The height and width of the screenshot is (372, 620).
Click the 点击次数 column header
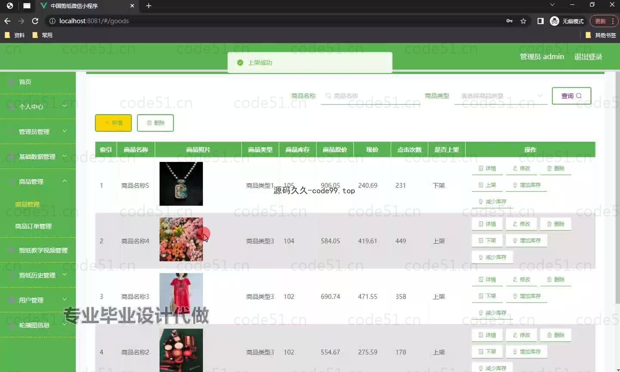(x=409, y=150)
